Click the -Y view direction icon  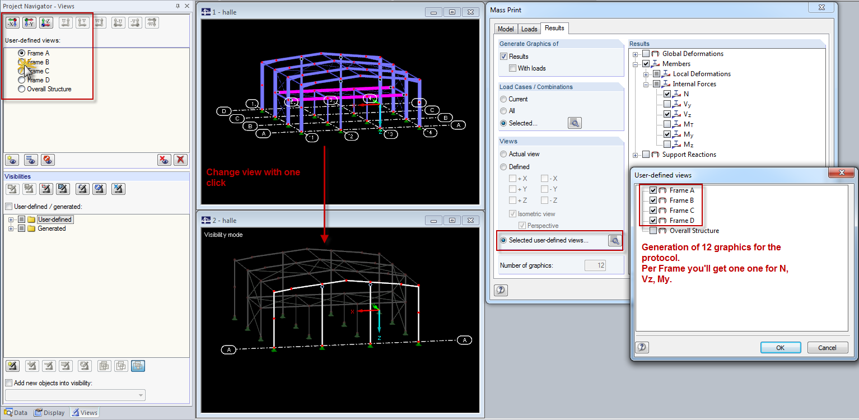tap(29, 23)
